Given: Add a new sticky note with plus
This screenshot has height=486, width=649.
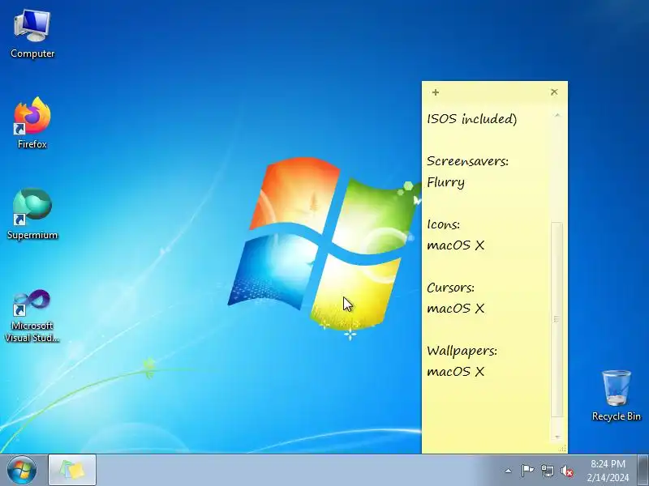Looking at the screenshot, I should [436, 92].
